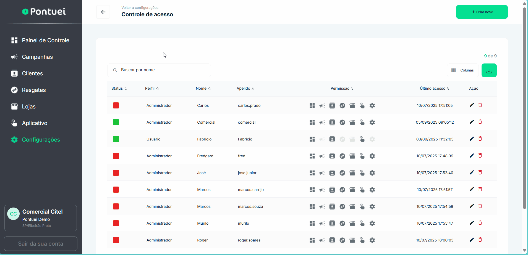Open Campanhas in the sidebar
Image resolution: width=528 pixels, height=255 pixels.
point(37,57)
